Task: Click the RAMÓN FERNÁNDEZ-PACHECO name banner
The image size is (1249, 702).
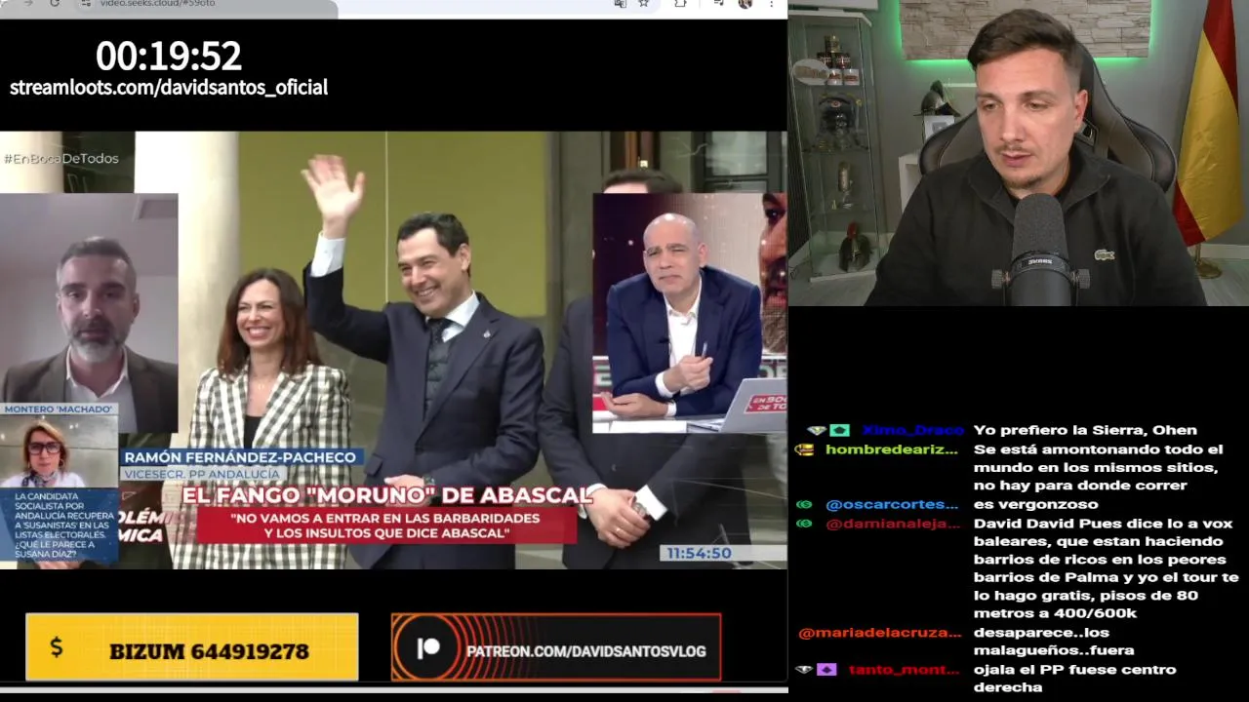Action: pyautogui.click(x=242, y=456)
